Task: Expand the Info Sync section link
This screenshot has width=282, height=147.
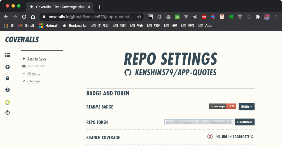Action: [34, 81]
